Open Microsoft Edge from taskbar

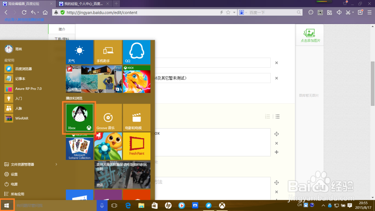128,205
